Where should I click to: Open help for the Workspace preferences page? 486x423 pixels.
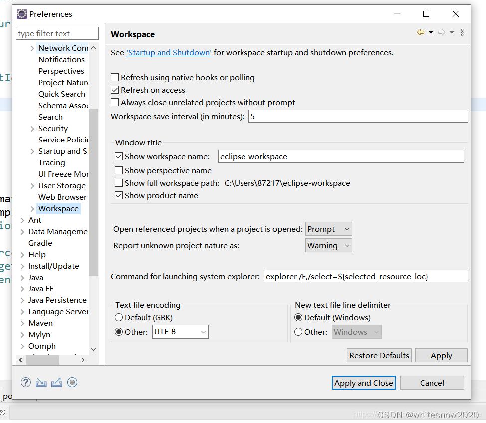pos(25,382)
